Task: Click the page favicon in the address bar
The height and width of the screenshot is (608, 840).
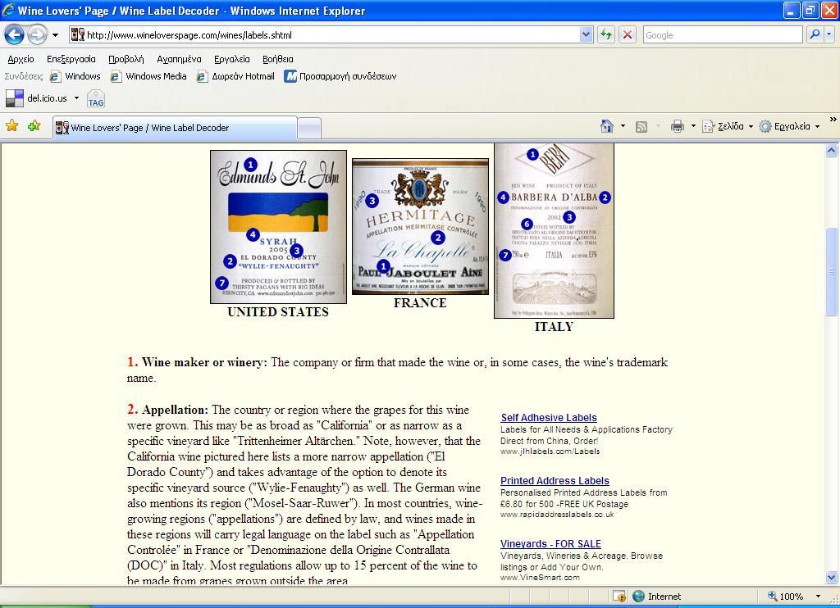Action: (x=78, y=34)
